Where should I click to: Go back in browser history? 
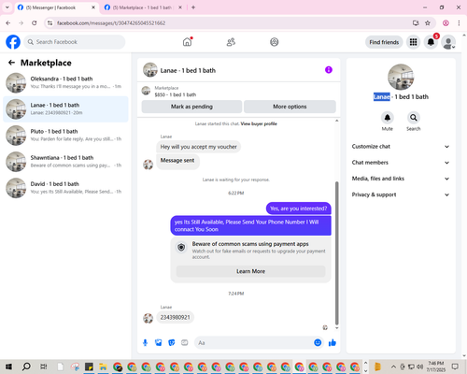8,23
